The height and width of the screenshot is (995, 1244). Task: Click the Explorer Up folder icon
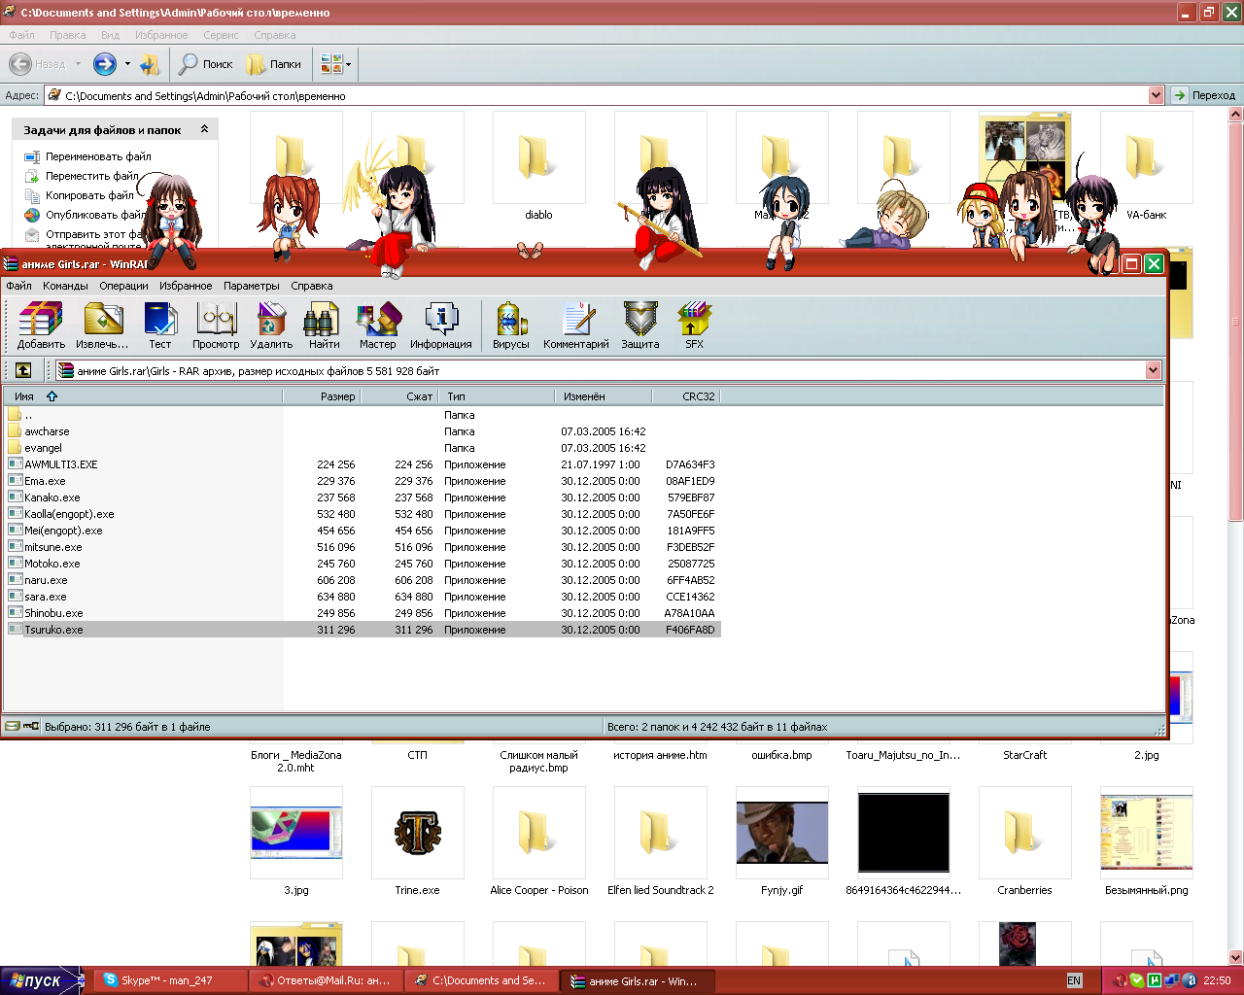coord(150,64)
